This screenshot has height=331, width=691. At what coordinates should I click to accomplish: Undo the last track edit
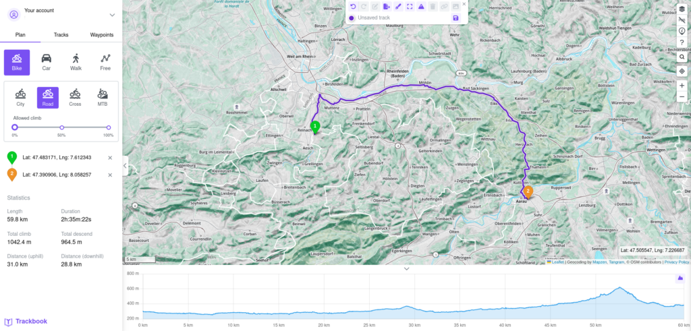352,7
